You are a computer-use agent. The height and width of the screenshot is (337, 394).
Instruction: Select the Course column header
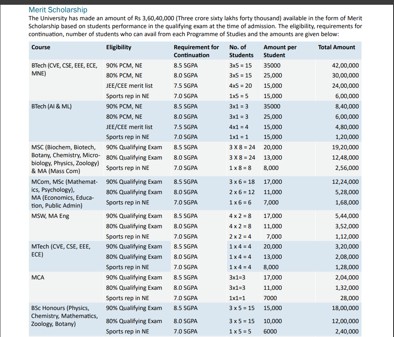[x=41, y=47]
